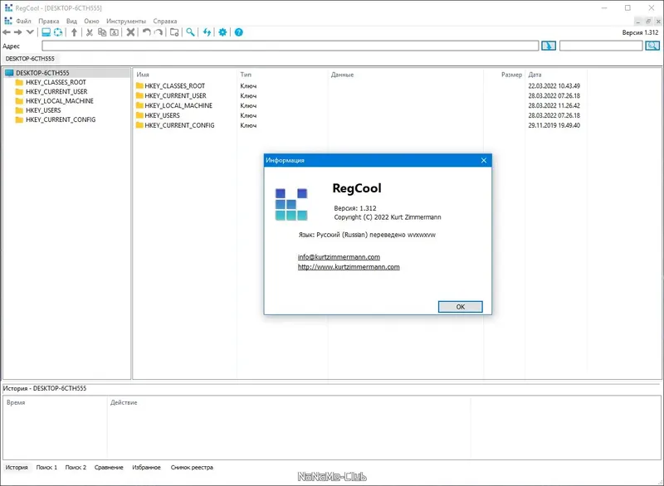Open the Файл menu
This screenshot has width=664, height=486.
pos(24,22)
